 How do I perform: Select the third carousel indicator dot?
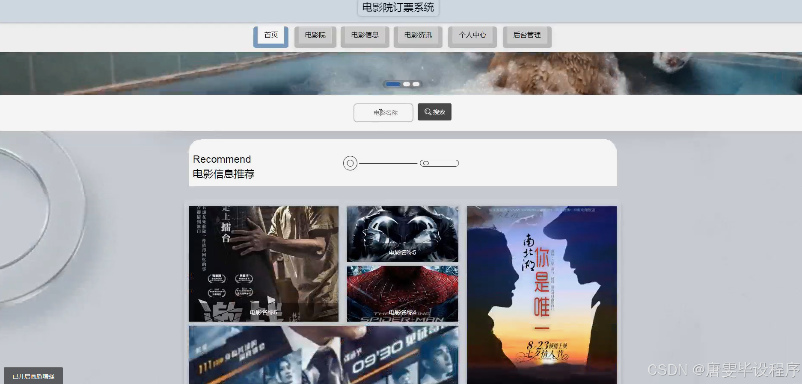(416, 84)
